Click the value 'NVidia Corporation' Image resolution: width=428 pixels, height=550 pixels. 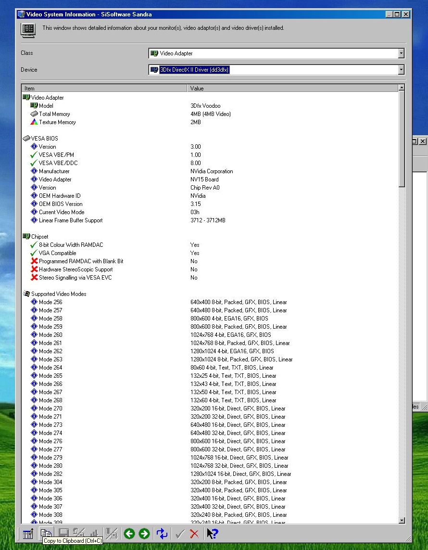(212, 171)
